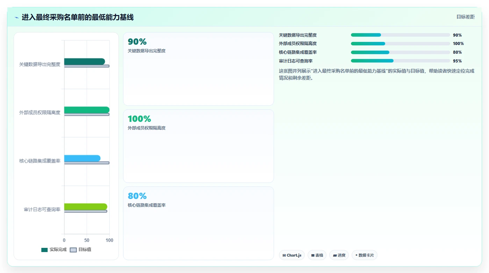Click the blue 核心链路集成覆盖率 chart bar
Viewport: 489px width, 273px height.
coord(82,158)
